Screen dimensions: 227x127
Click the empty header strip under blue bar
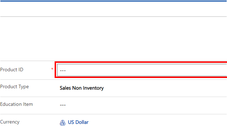click(113, 9)
